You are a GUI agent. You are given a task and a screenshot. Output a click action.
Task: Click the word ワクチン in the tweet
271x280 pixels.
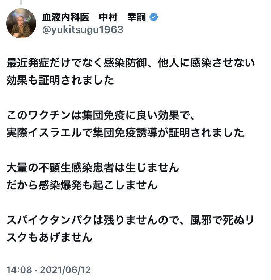49,115
